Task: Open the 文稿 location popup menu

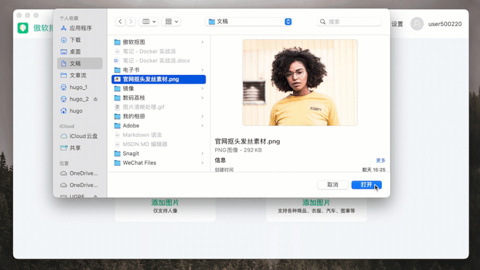Action: (x=249, y=21)
